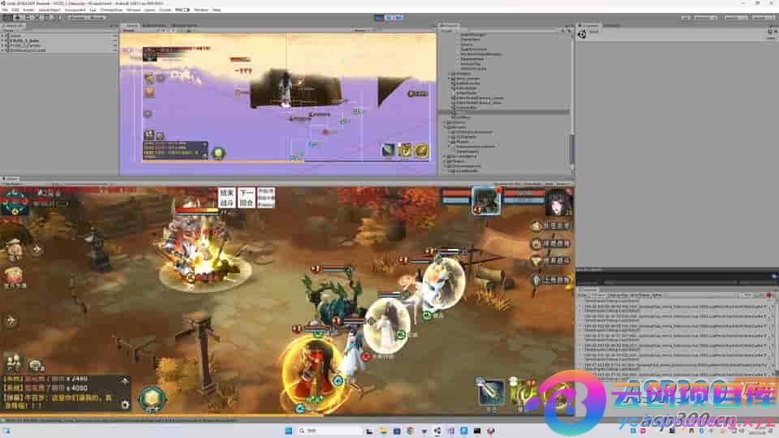
Task: Open the Window menu
Action: pos(200,10)
